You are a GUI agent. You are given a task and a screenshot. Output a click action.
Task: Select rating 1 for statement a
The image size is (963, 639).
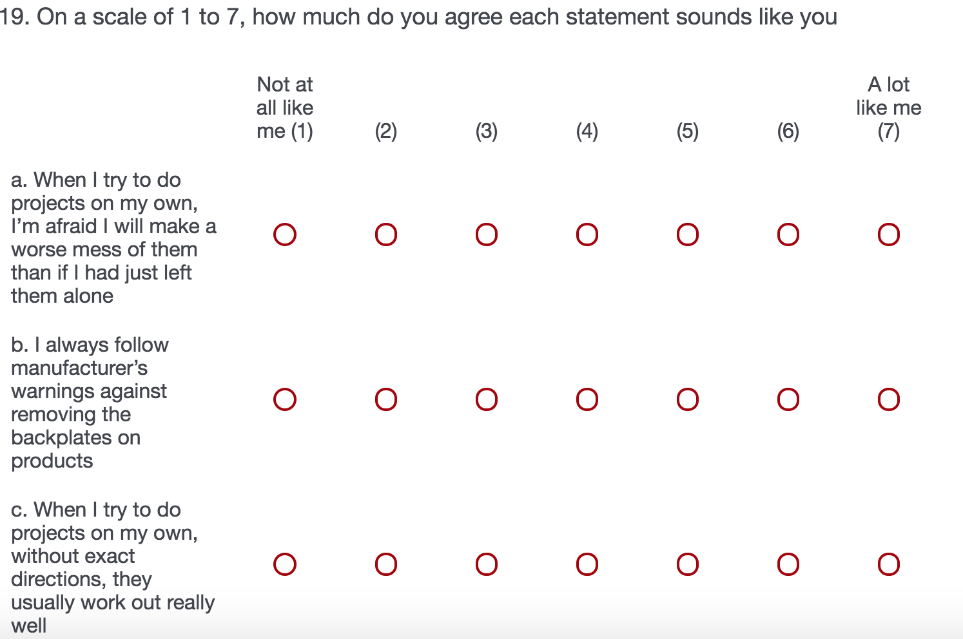(x=285, y=234)
